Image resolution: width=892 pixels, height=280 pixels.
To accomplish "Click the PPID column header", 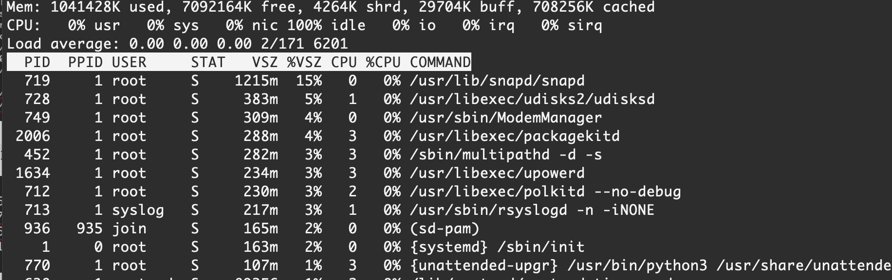I will click(85, 62).
